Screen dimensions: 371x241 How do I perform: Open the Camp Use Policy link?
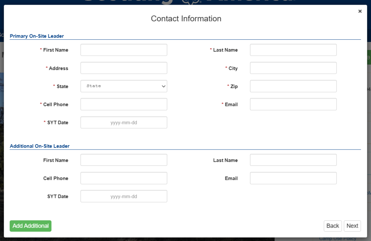coord(337,239)
